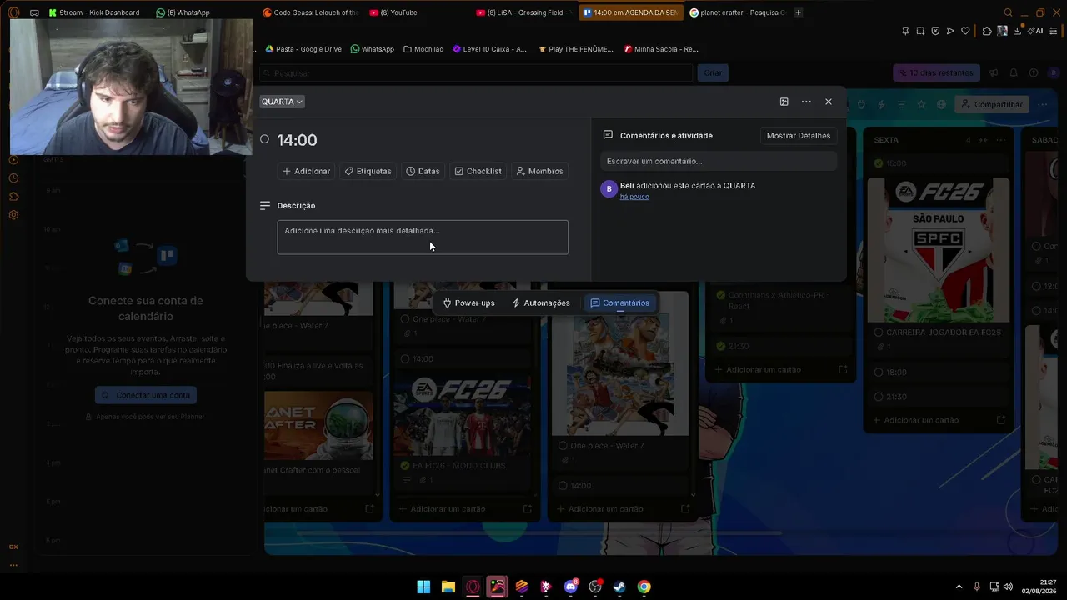Click the Trello Criar button
1067x600 pixels.
(x=713, y=73)
